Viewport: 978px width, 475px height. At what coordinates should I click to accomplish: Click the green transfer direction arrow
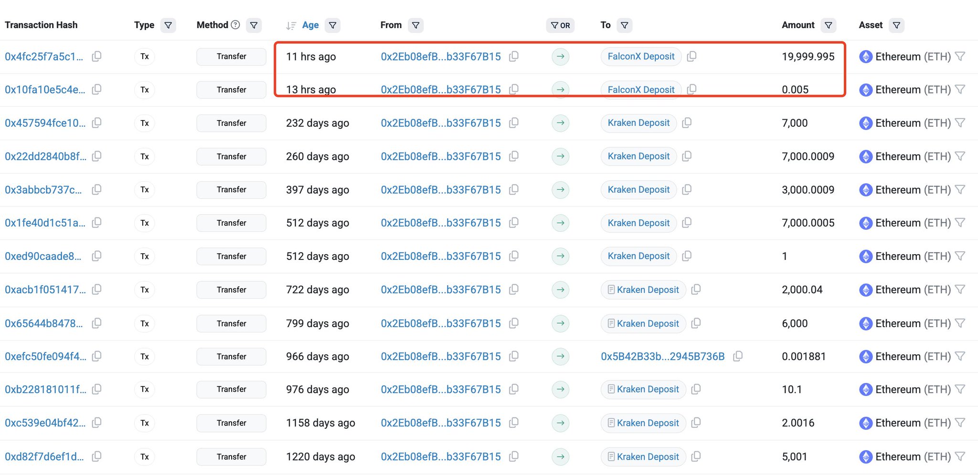[x=560, y=56]
